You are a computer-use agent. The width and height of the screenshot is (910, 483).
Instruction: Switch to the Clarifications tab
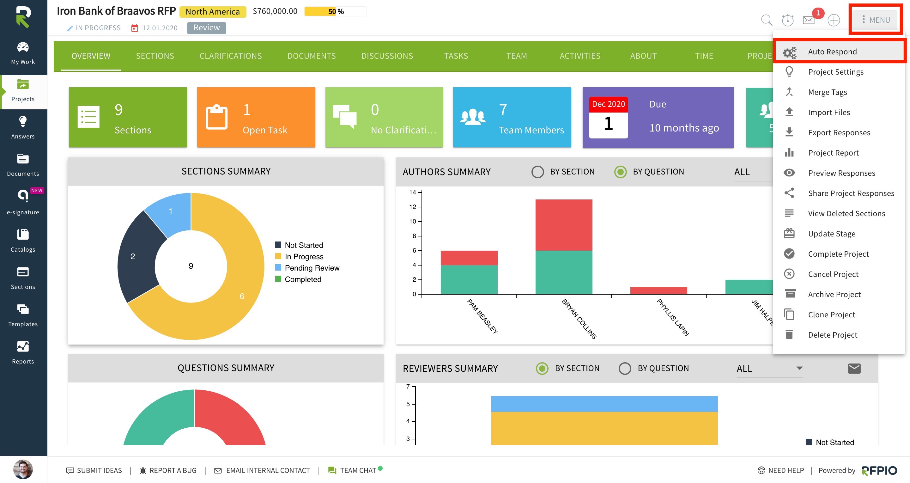point(231,56)
